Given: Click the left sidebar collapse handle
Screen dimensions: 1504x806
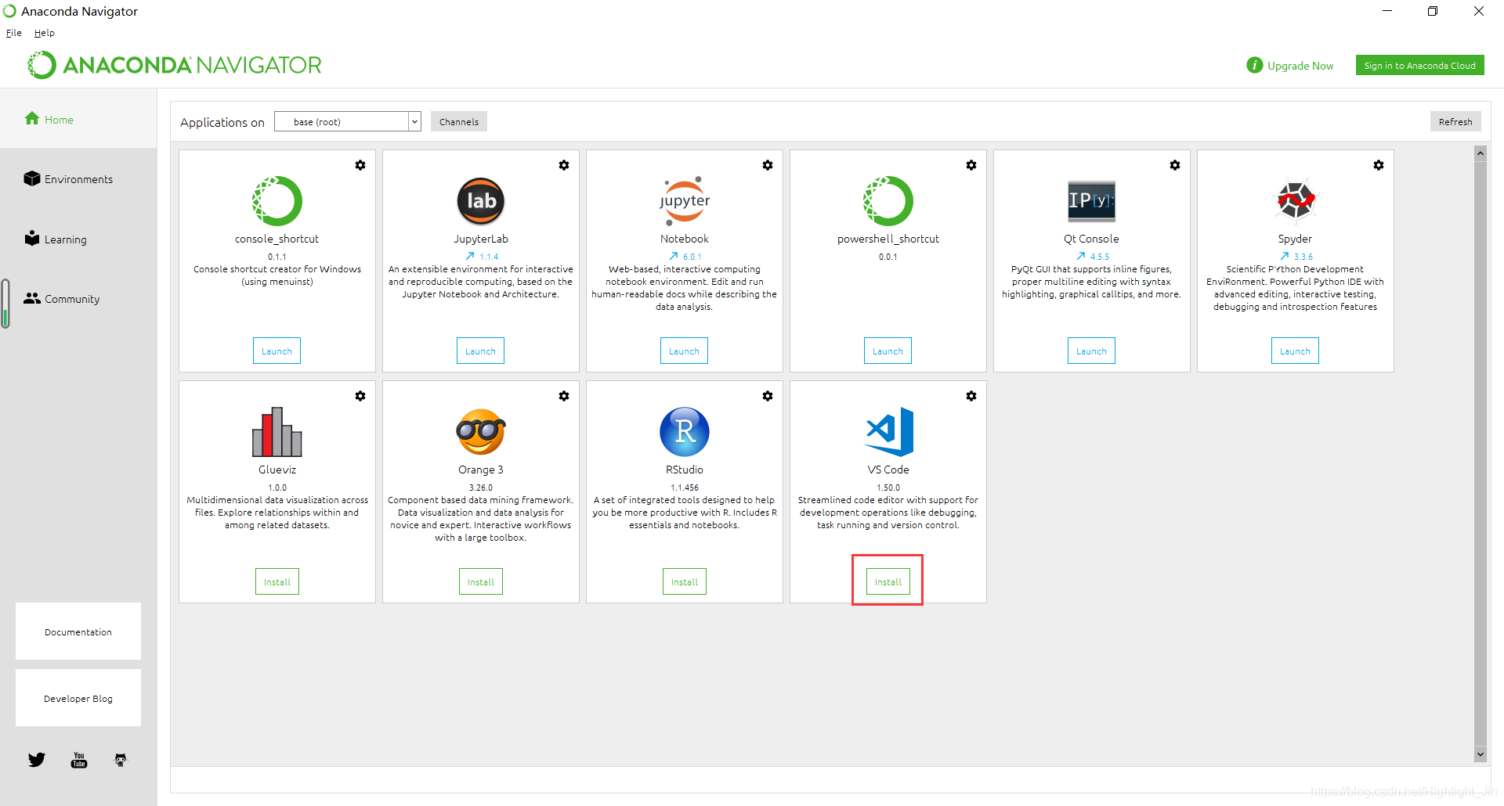Looking at the screenshot, I should (x=5, y=304).
